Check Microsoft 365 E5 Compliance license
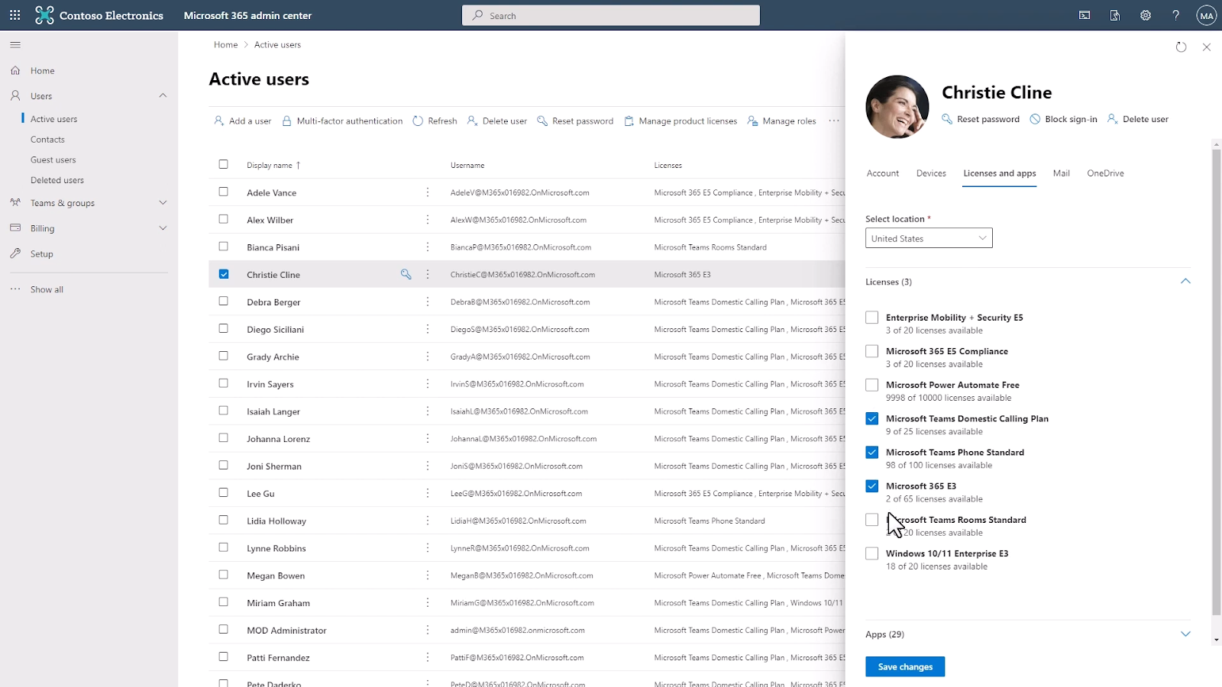Image resolution: width=1222 pixels, height=687 pixels. [x=871, y=351]
